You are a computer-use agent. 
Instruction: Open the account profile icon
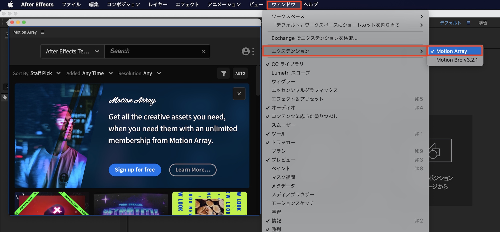coord(246,51)
